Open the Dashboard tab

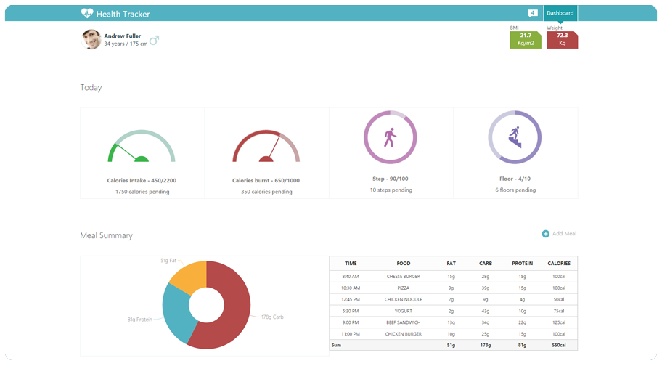click(x=560, y=13)
